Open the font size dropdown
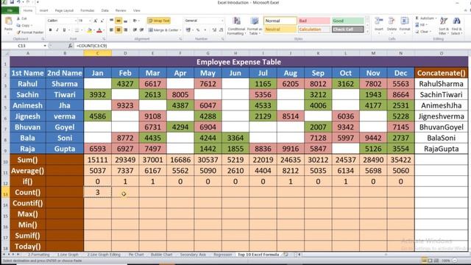This screenshot has width=471, height=265. [x=90, y=21]
